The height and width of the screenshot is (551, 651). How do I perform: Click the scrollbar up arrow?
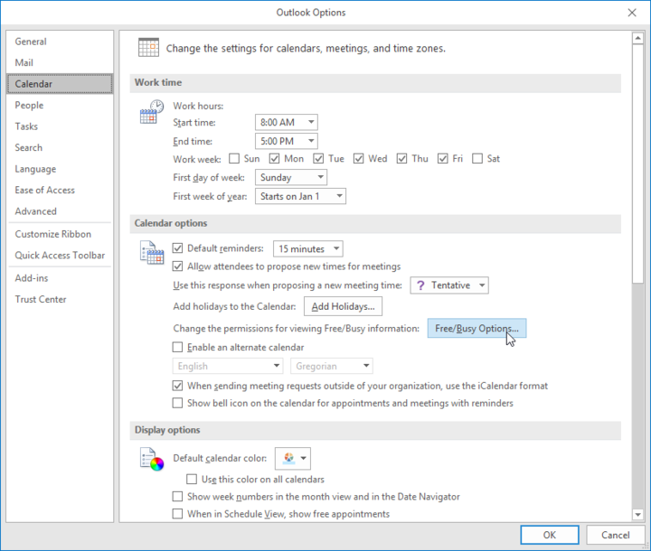(x=637, y=39)
